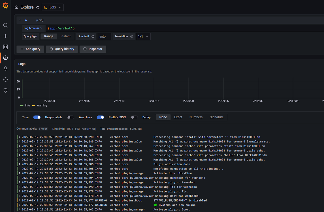The image size is (324, 212).
Task: Open the Loki datasource picker
Action: (53, 7)
